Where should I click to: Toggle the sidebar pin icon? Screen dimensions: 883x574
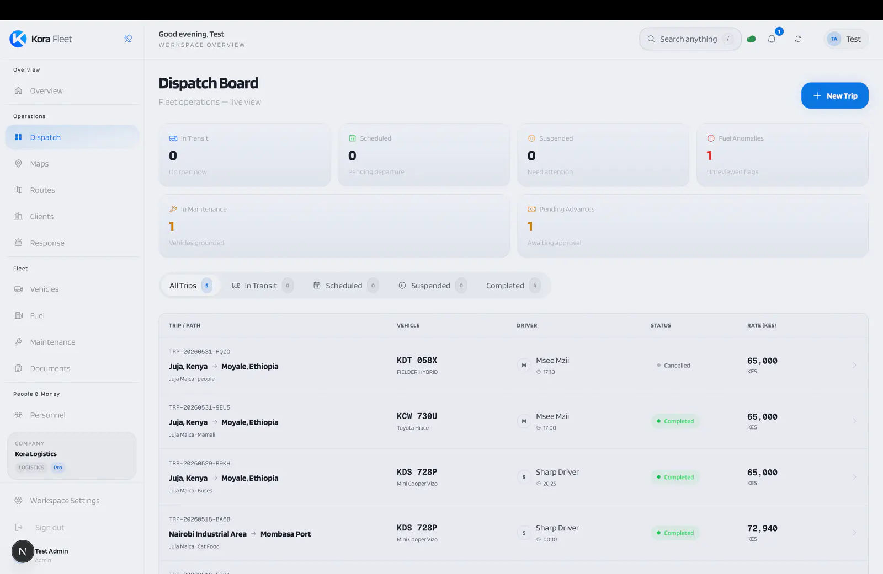[128, 39]
